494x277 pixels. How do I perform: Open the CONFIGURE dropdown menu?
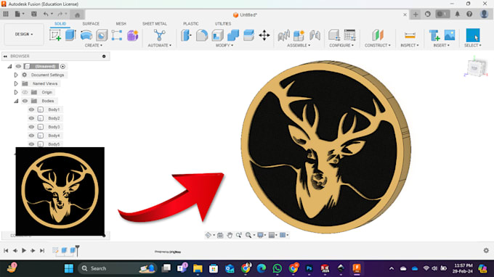pyautogui.click(x=341, y=46)
